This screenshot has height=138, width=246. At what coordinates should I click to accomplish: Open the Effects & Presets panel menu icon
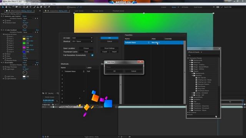point(201,52)
